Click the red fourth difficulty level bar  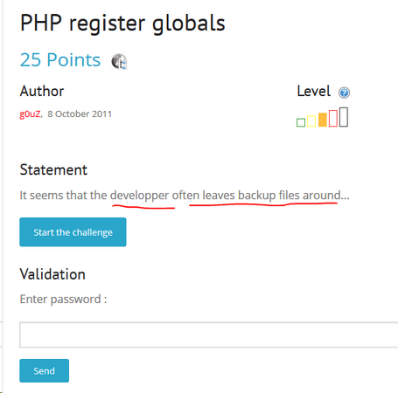(333, 118)
